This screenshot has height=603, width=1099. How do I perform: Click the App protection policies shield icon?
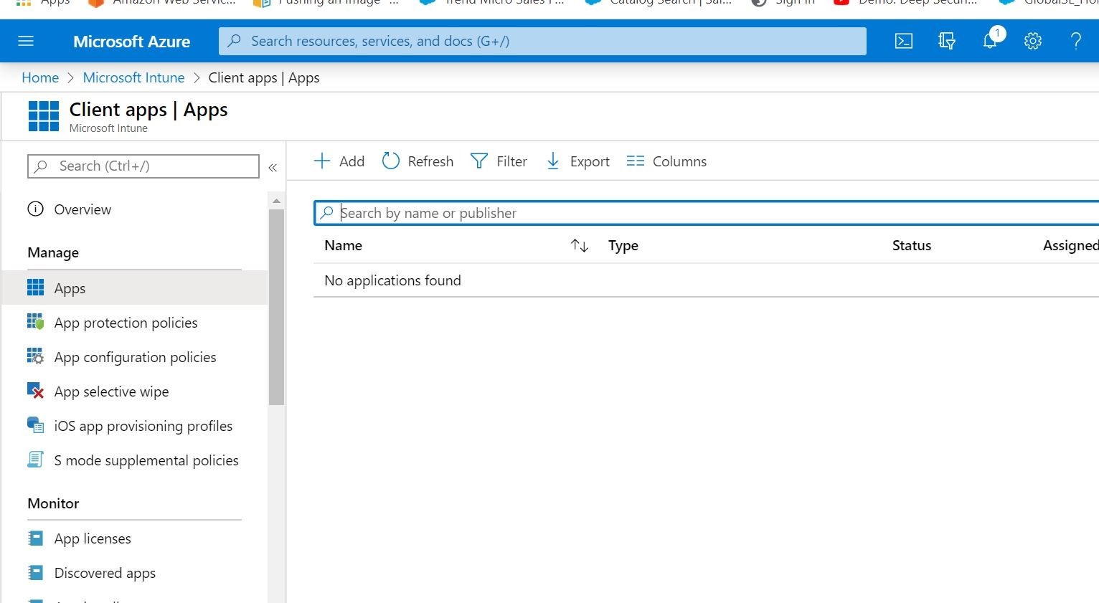click(x=35, y=322)
